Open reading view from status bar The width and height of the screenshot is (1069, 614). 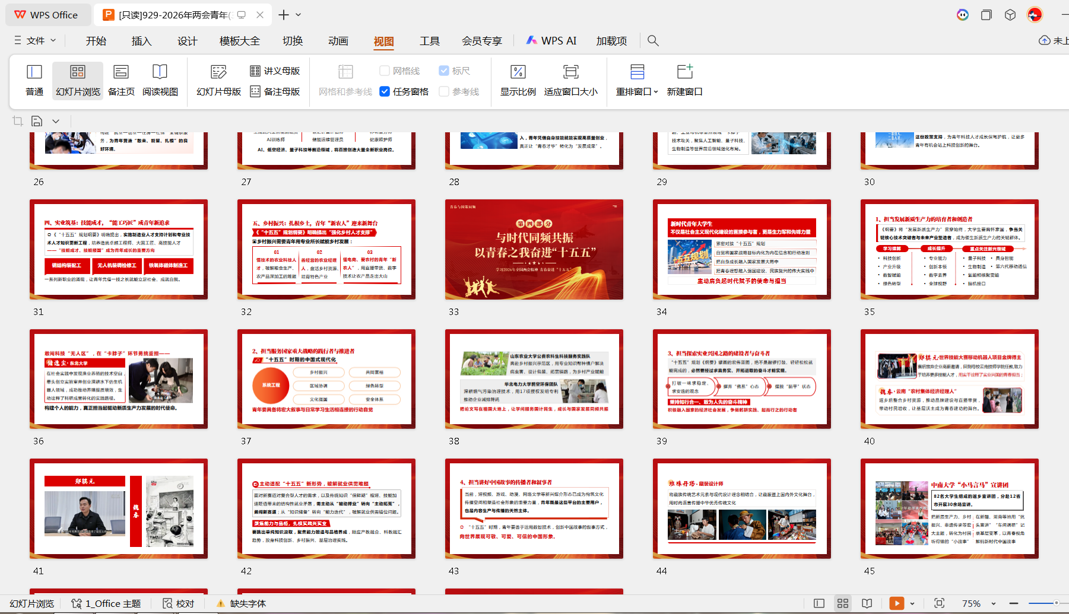coord(867,603)
